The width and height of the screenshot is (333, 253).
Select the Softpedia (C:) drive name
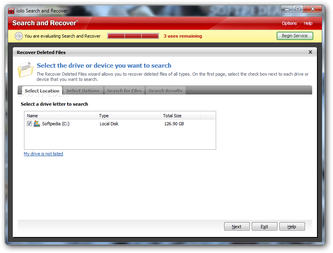coord(56,124)
